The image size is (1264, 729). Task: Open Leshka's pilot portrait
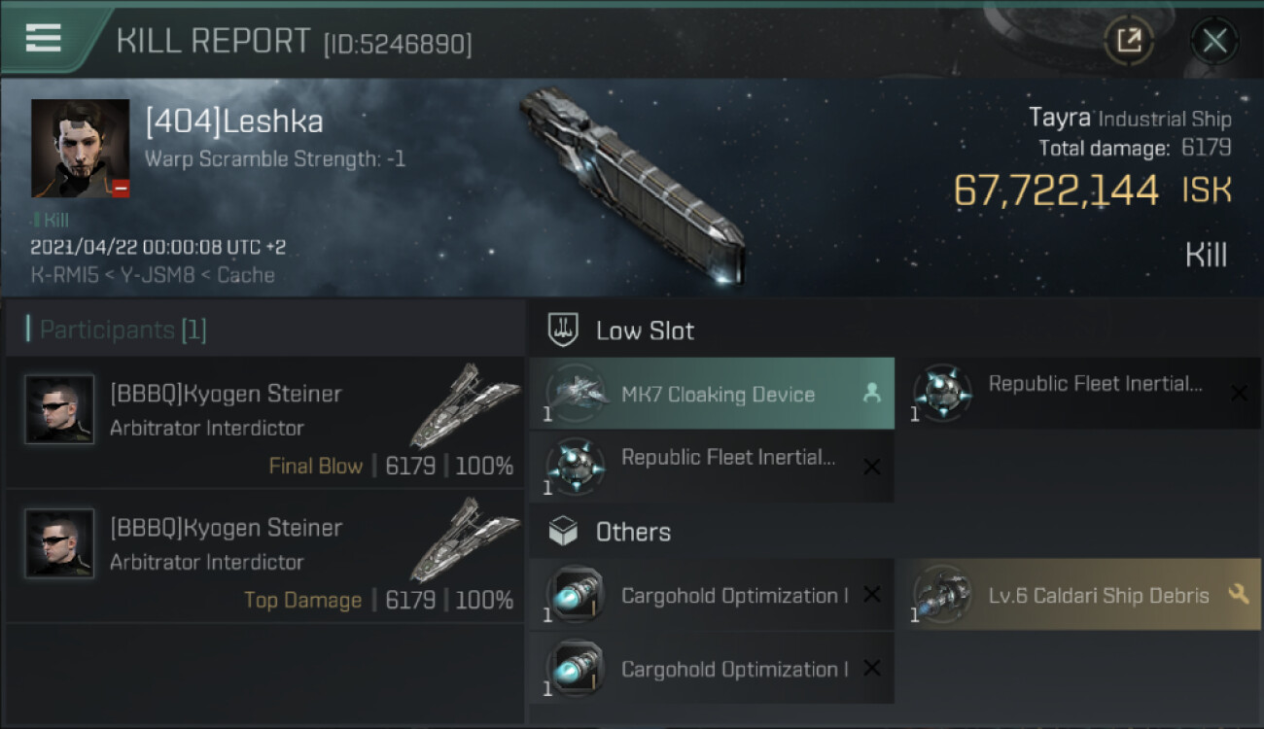[x=80, y=148]
